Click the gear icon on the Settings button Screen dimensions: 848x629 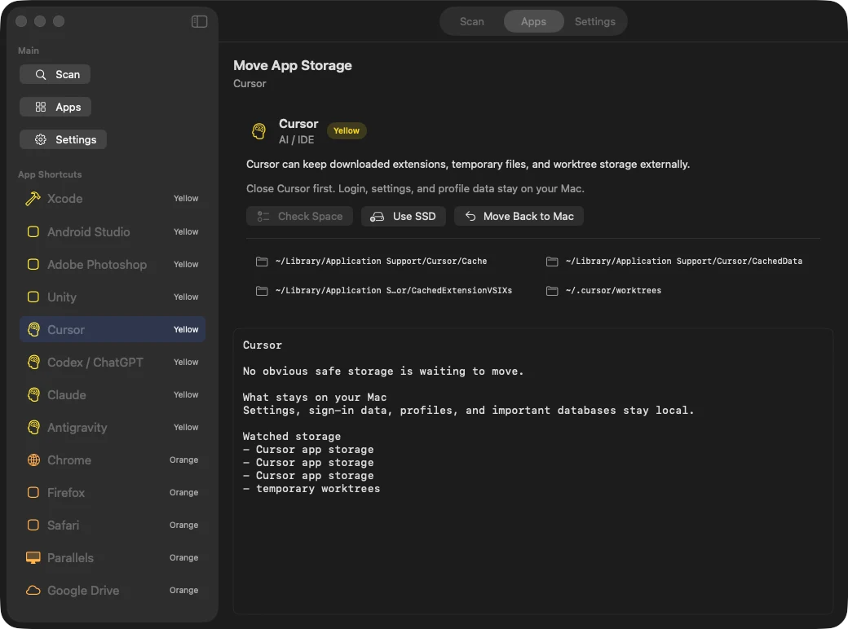click(41, 139)
